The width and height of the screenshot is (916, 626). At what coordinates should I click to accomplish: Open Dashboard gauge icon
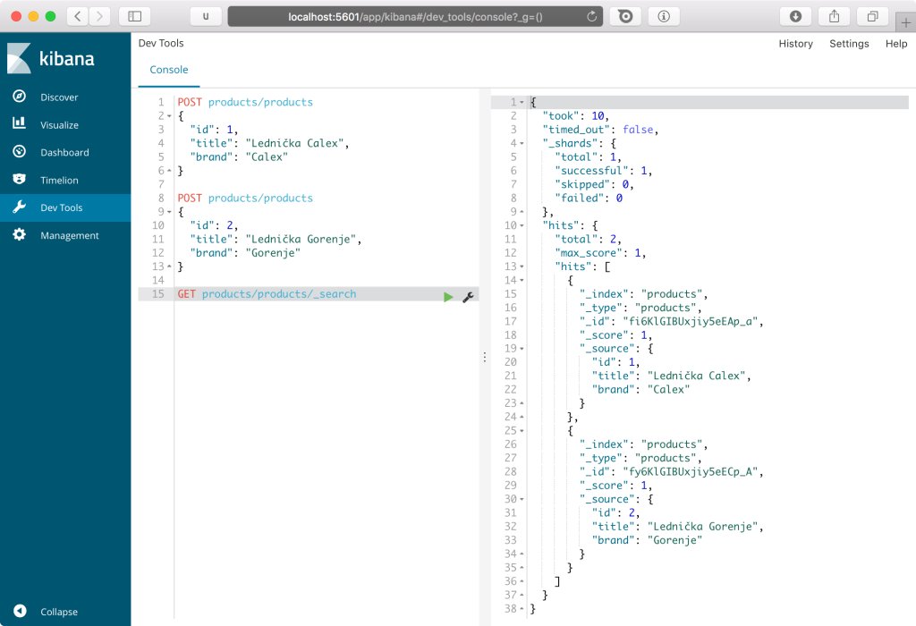(x=20, y=152)
